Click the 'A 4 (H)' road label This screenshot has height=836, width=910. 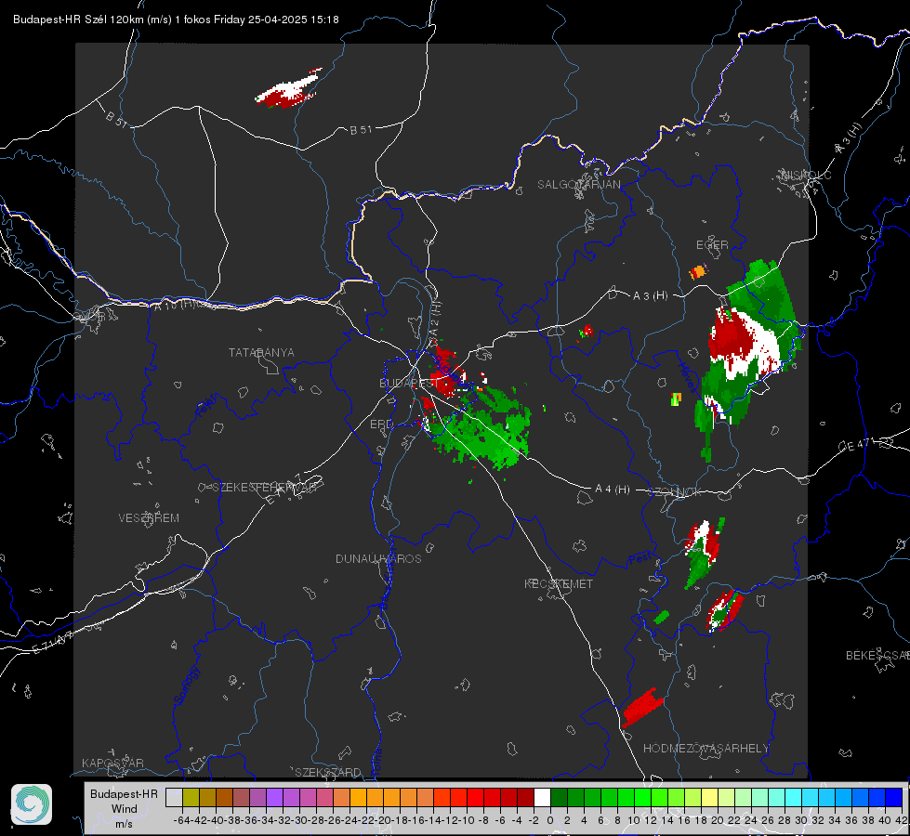[x=613, y=490]
